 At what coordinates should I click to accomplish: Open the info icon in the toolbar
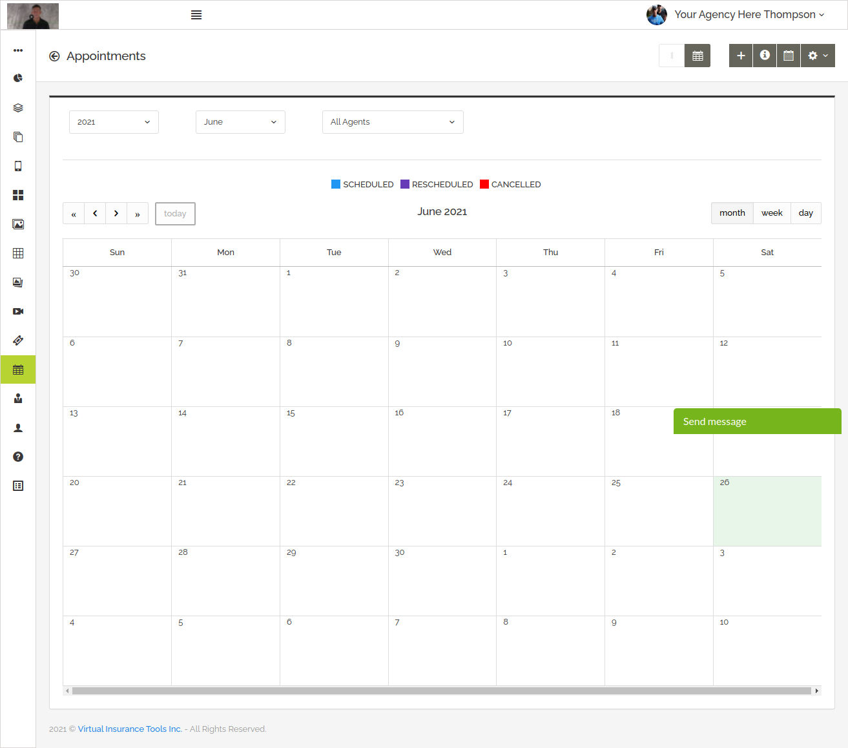(765, 56)
